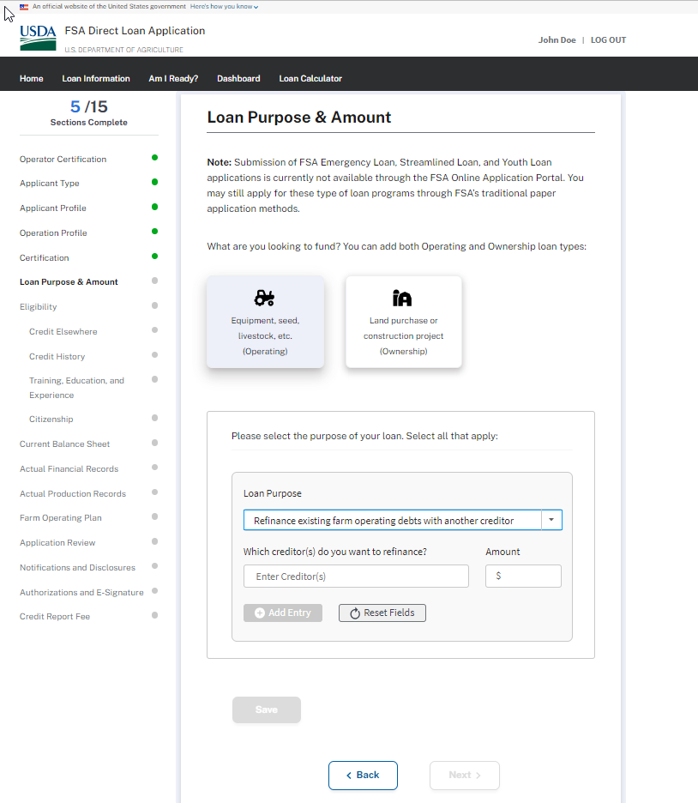Click the LOG OUT link

click(x=609, y=40)
